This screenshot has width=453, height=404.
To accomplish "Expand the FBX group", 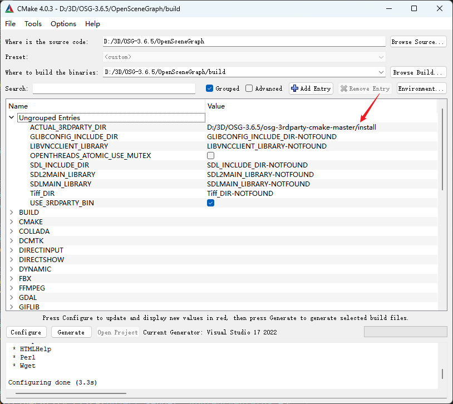I will pyautogui.click(x=12, y=279).
